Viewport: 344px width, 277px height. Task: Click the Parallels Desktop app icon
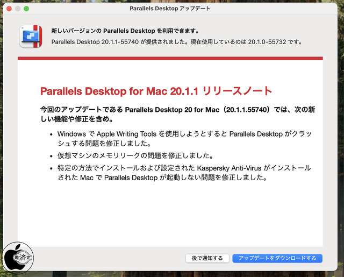[31, 37]
